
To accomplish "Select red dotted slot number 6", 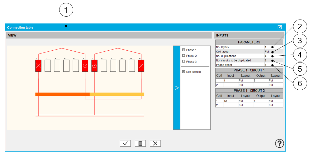I will pyautogui.click(x=85, y=66).
